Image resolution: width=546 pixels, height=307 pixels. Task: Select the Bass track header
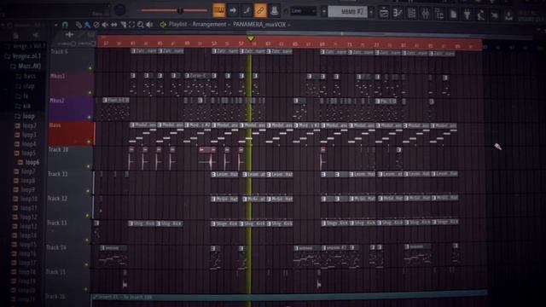pyautogui.click(x=72, y=134)
